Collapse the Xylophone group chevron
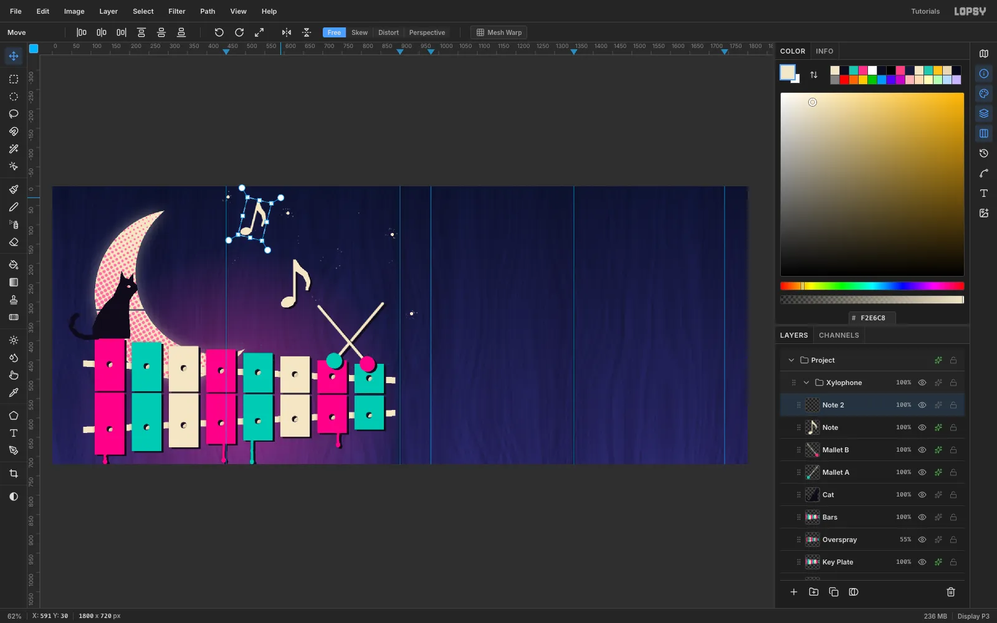Screen dimensions: 997x623 [806, 383]
